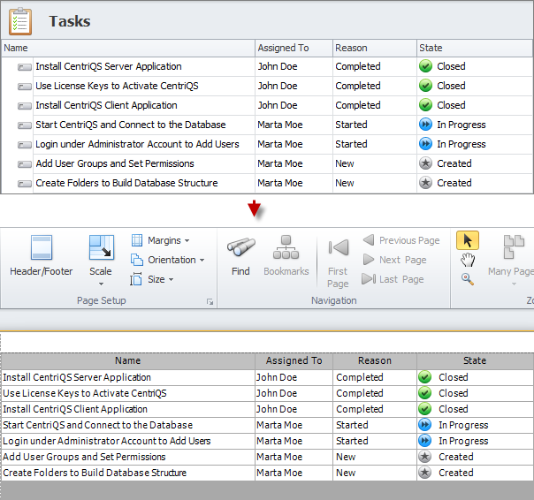534x500 pixels.
Task: Click preview Assigned To column header
Action: point(294,360)
